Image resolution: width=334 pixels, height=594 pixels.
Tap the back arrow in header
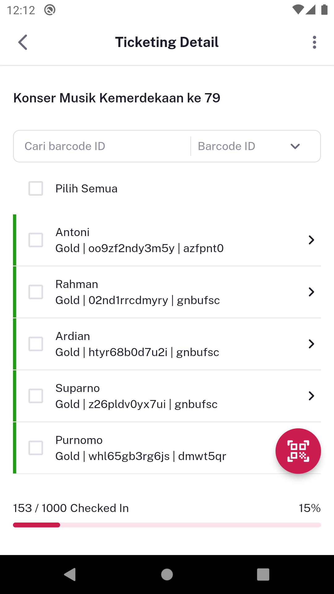[x=23, y=42]
